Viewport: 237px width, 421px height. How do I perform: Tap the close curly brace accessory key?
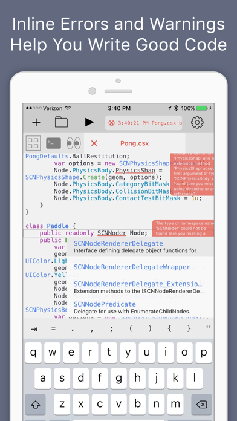click(189, 329)
